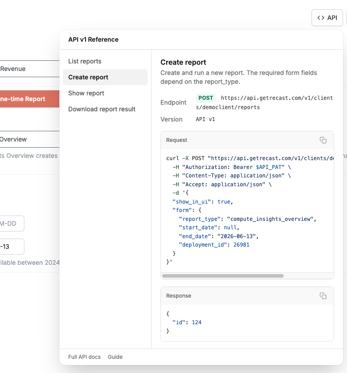Click the endpoint URL text

click(x=264, y=102)
